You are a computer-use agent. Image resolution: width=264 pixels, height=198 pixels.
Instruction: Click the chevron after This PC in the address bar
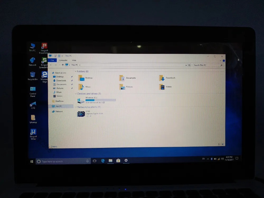80,65
